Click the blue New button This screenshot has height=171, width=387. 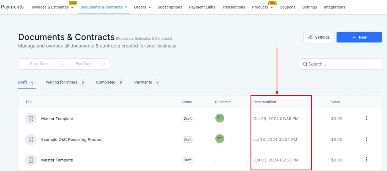pyautogui.click(x=359, y=37)
